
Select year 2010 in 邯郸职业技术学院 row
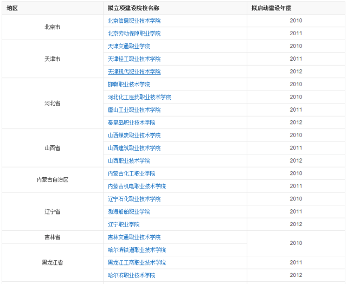tap(296, 84)
